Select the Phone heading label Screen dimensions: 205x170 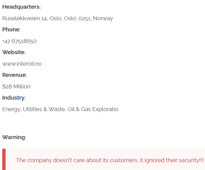[x=11, y=29]
